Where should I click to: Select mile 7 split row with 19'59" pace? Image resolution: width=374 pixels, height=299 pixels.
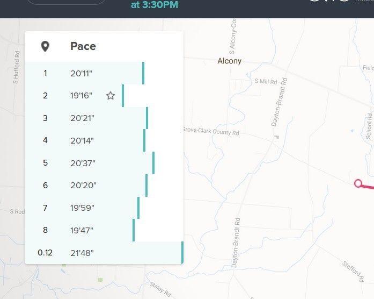pos(104,208)
